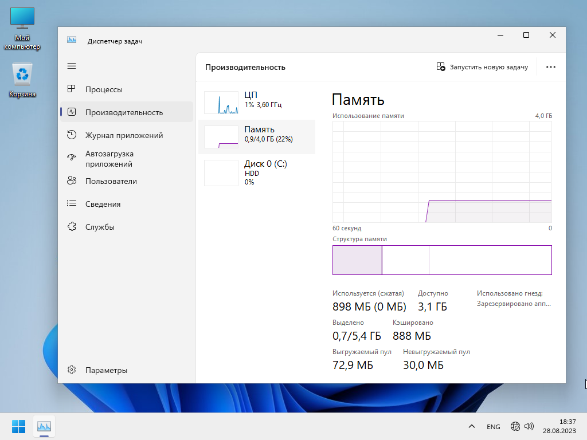Viewport: 587px width, 440px height.
Task: Open the hamburger navigation menu
Action: [x=72, y=66]
